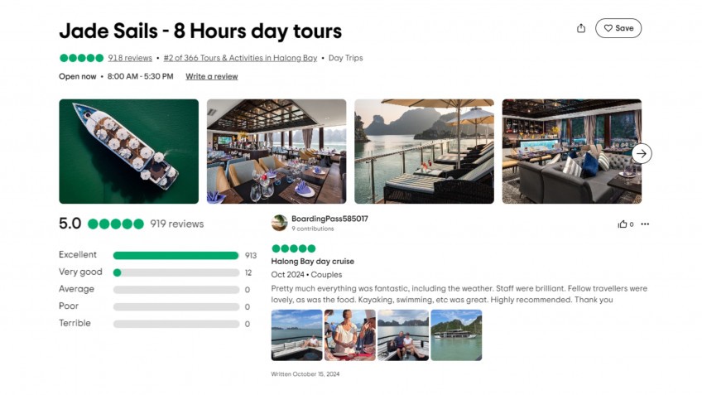
Task: Open the 918 reviews link
Action: tap(130, 58)
